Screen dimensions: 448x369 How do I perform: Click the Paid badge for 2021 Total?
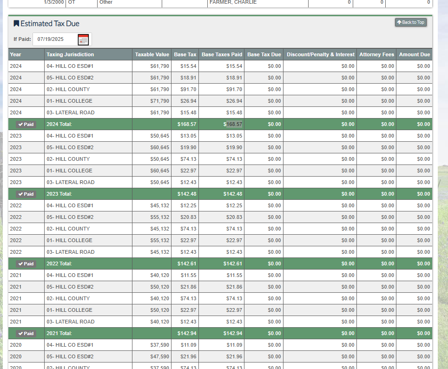click(26, 334)
